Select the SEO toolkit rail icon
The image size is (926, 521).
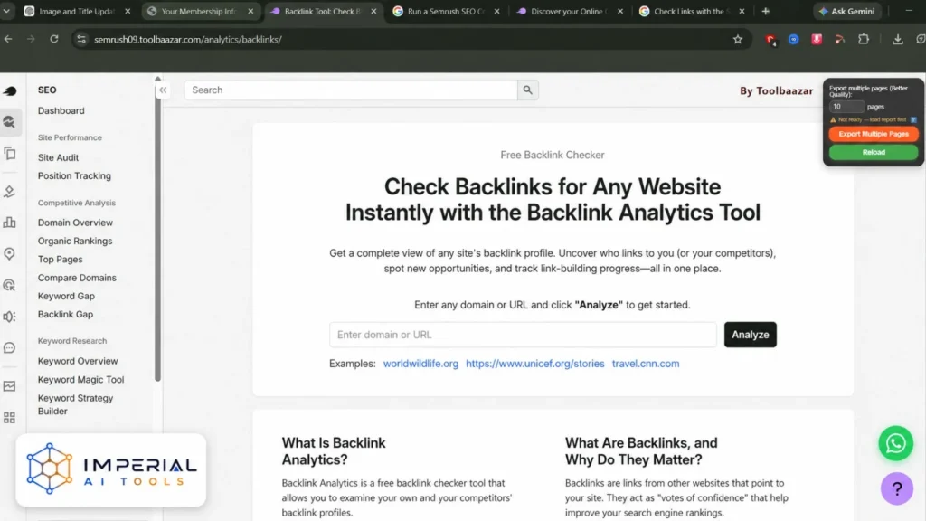pyautogui.click(x=9, y=122)
